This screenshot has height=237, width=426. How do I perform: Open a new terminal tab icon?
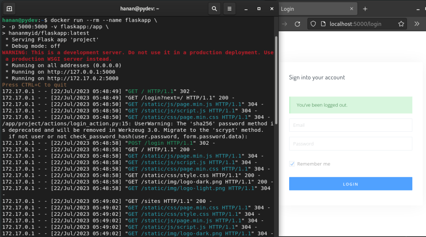tap(9, 9)
